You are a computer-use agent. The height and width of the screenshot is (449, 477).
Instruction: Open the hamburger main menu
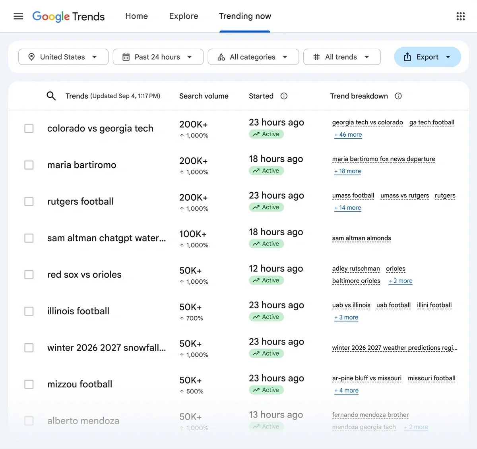pos(18,16)
